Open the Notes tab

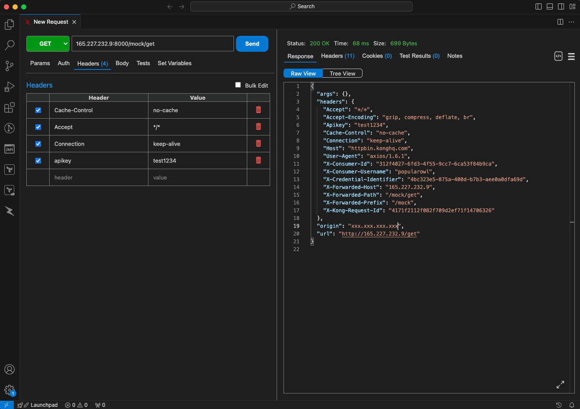[455, 56]
